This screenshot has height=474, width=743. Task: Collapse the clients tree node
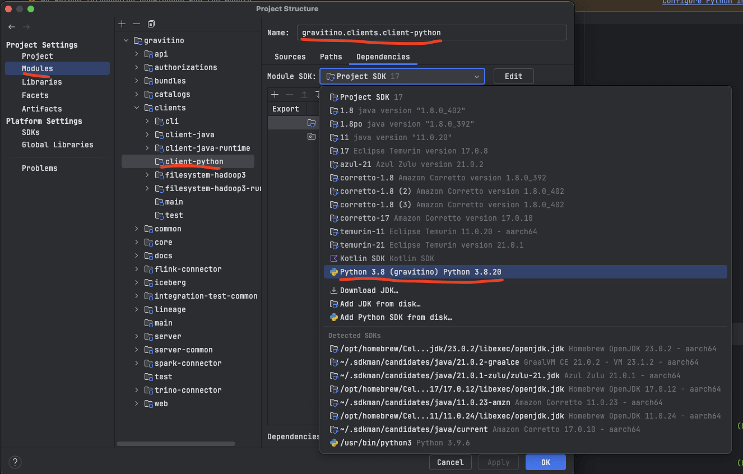(136, 108)
